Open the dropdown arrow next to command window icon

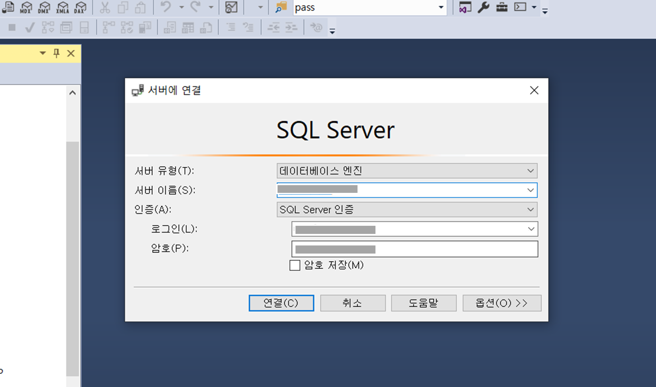coord(534,7)
